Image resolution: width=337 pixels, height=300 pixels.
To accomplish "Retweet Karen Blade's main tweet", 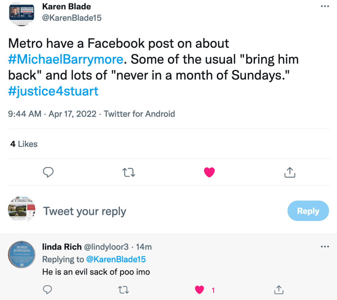I will 129,172.
